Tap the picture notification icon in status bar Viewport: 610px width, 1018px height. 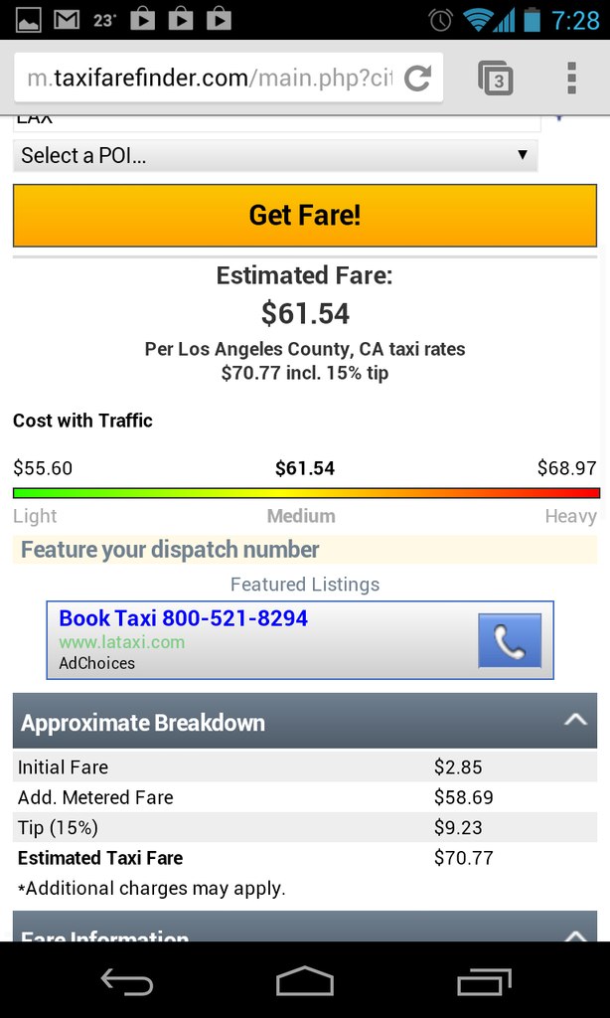pos(28,19)
